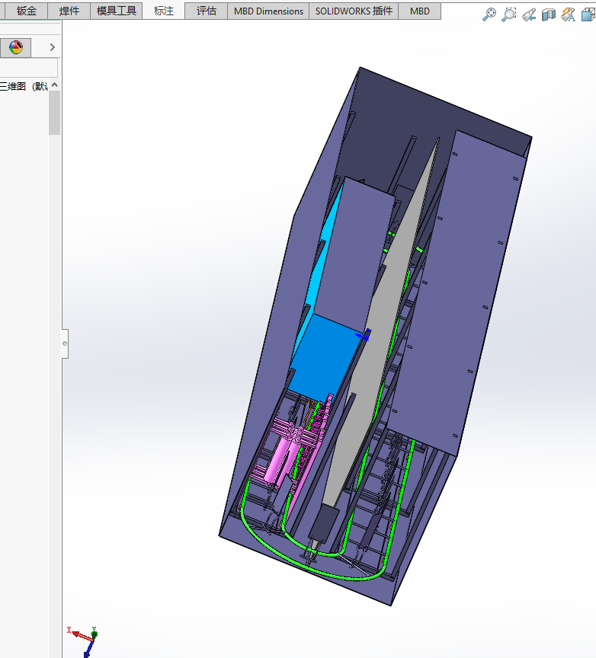Open the 模具工具 tab
The width and height of the screenshot is (596, 658).
pyautogui.click(x=117, y=11)
